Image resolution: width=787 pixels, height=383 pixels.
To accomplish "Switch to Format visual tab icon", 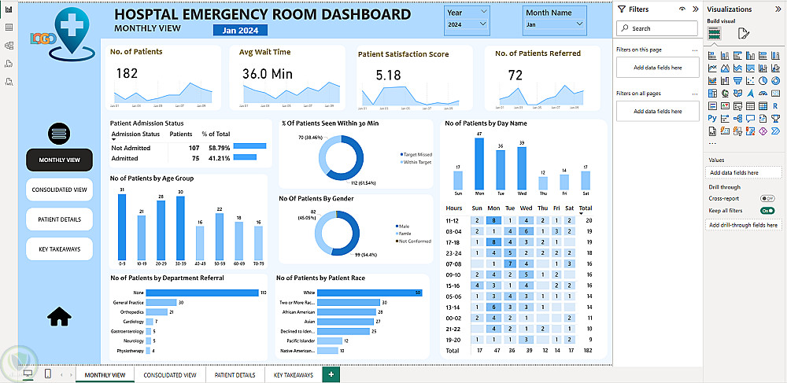I will click(x=744, y=34).
